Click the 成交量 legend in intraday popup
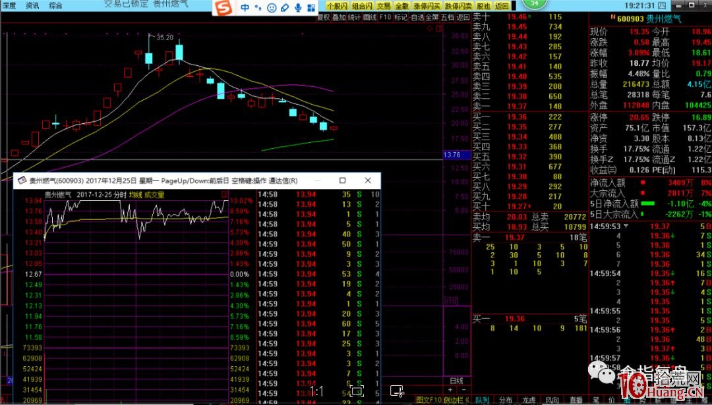 pos(154,194)
